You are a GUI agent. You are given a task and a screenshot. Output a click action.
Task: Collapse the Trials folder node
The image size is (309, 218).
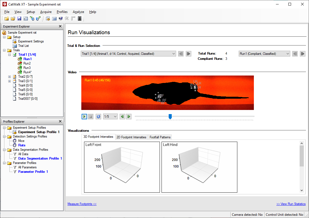[x=4, y=50]
